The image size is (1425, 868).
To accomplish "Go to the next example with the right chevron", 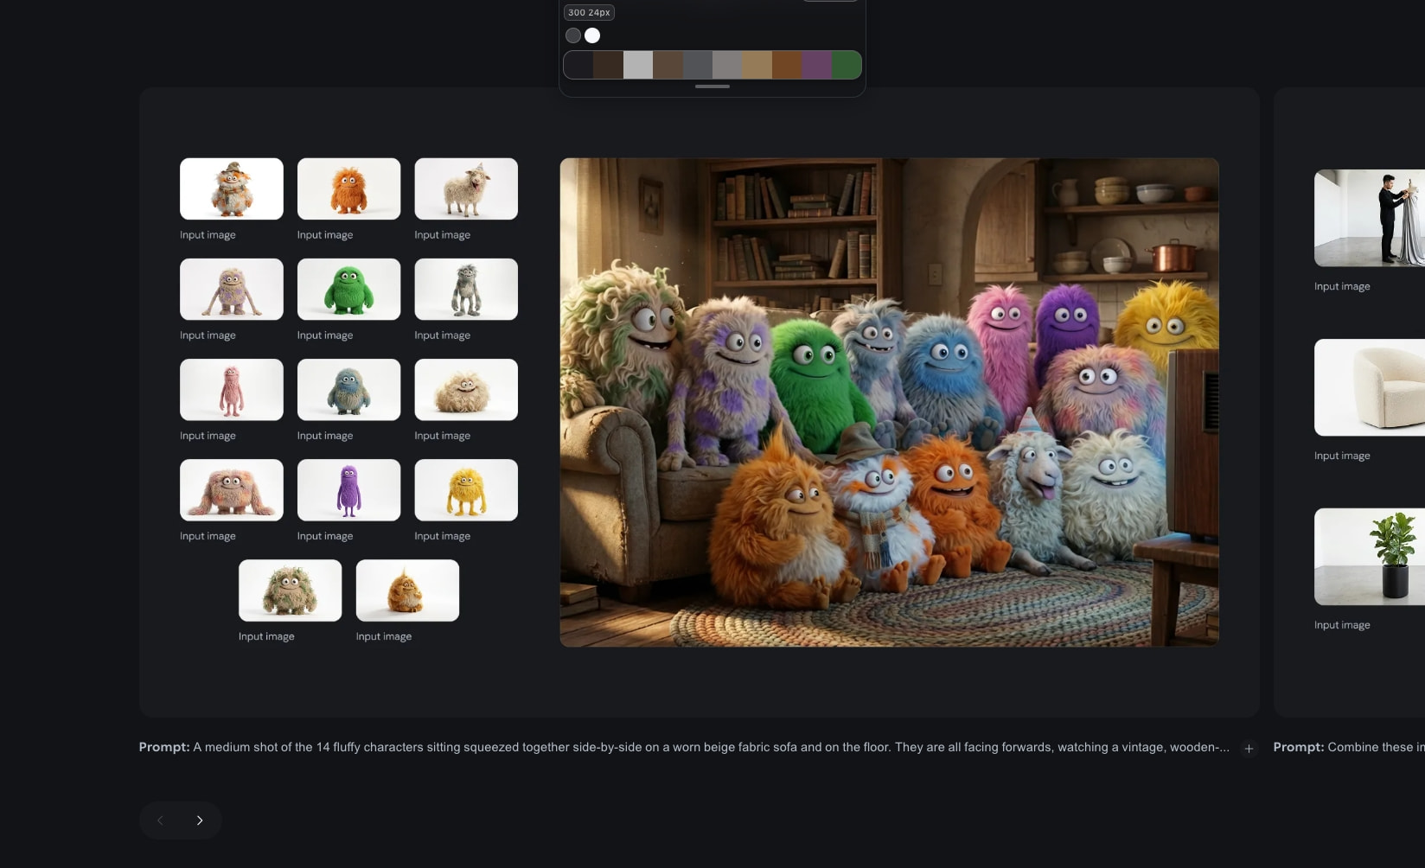I will (200, 820).
